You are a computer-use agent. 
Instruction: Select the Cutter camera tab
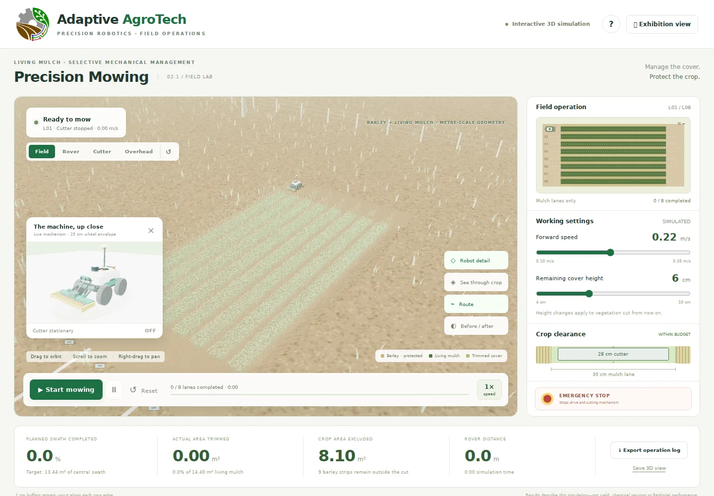[102, 152]
